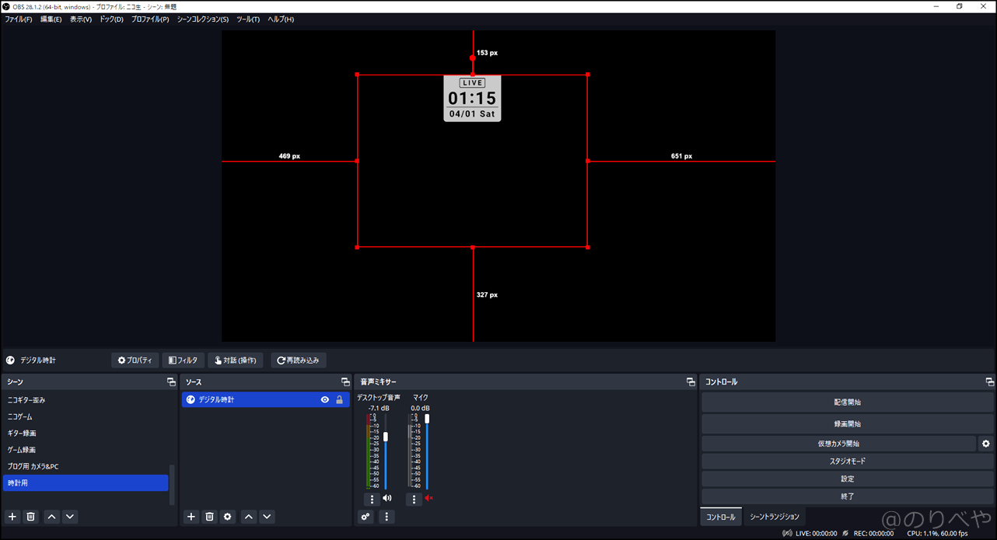The width and height of the screenshot is (997, 540).
Task: Toggle lock on デジタル時計 source
Action: pos(339,399)
